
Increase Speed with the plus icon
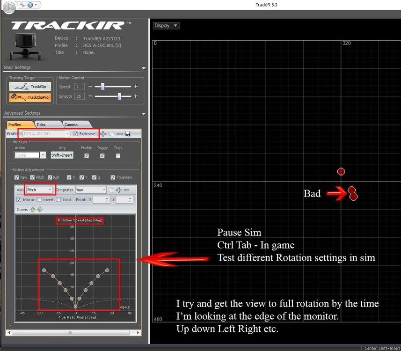click(x=136, y=87)
